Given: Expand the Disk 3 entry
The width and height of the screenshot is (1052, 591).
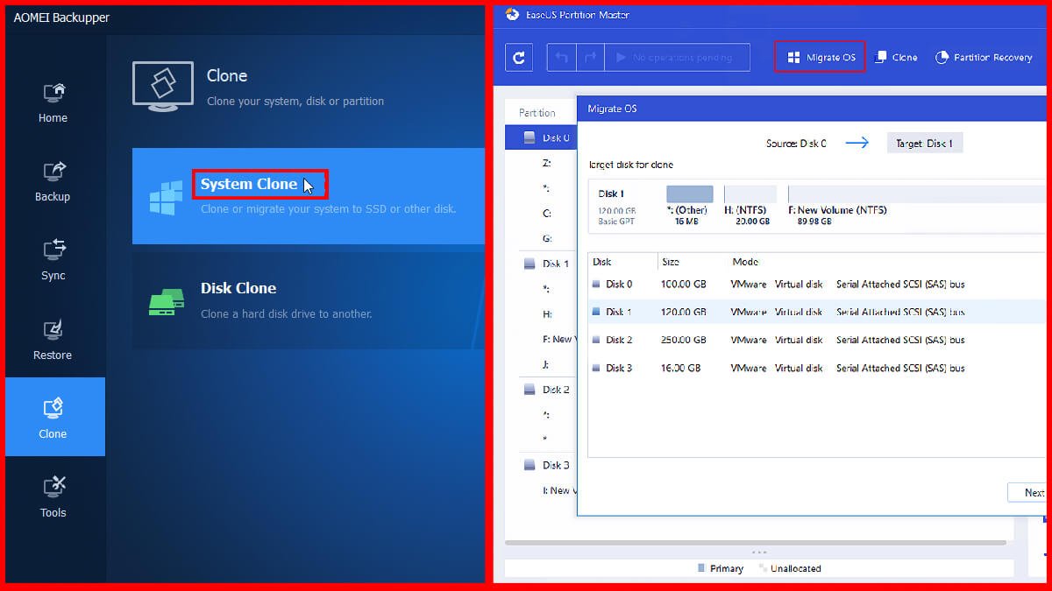Looking at the screenshot, I should (x=549, y=465).
